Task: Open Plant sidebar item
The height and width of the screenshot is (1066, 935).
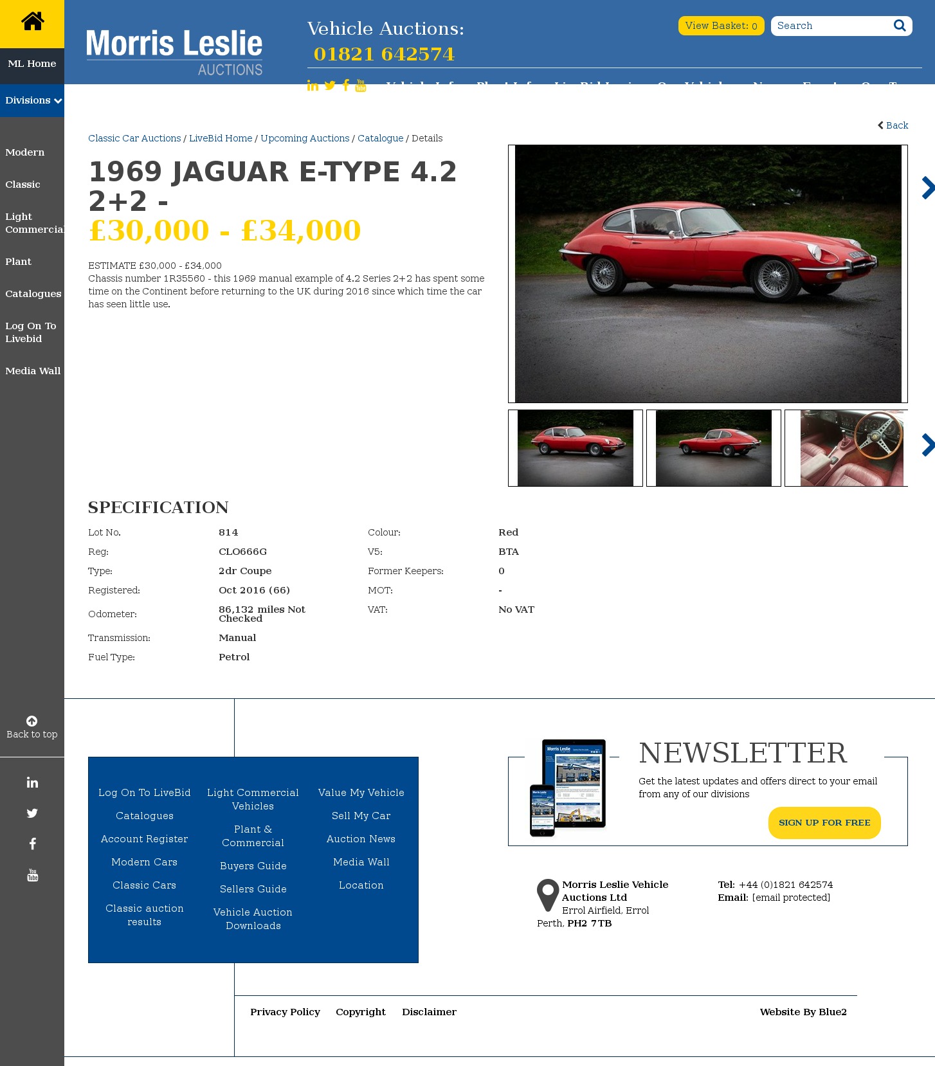Action: [18, 262]
